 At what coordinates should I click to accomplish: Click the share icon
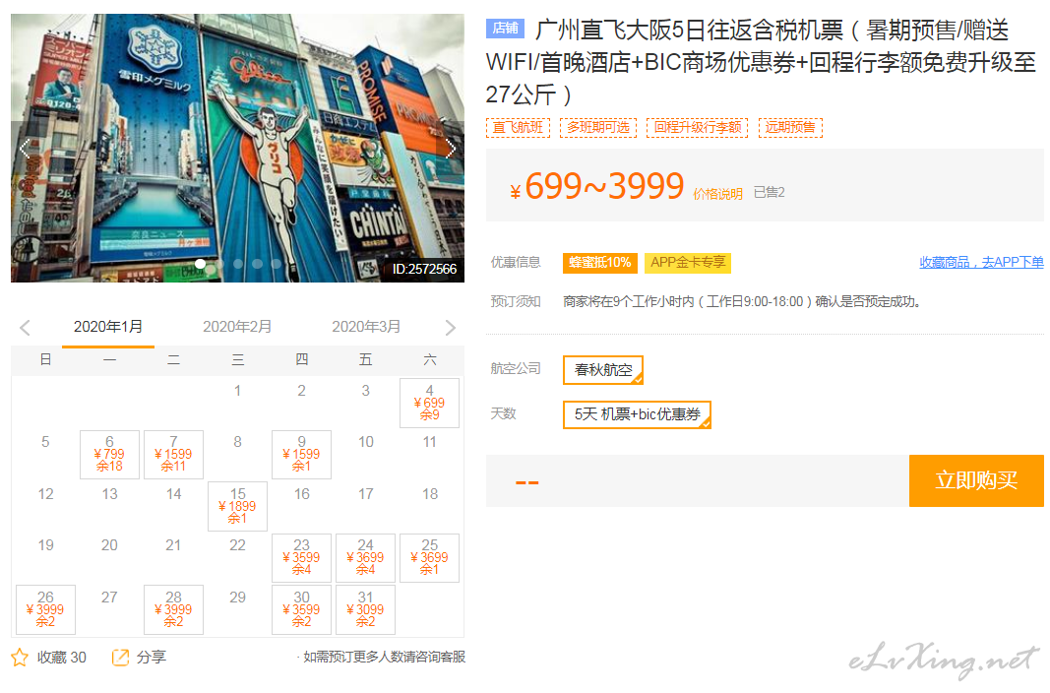click(x=120, y=658)
